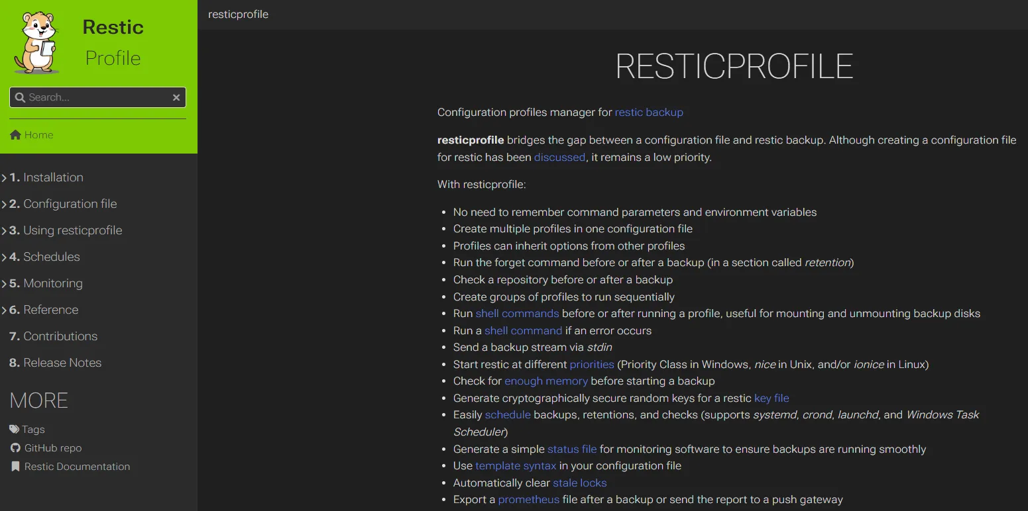This screenshot has width=1028, height=511.
Task: Open 3. Using resticprofile page
Action: point(66,230)
